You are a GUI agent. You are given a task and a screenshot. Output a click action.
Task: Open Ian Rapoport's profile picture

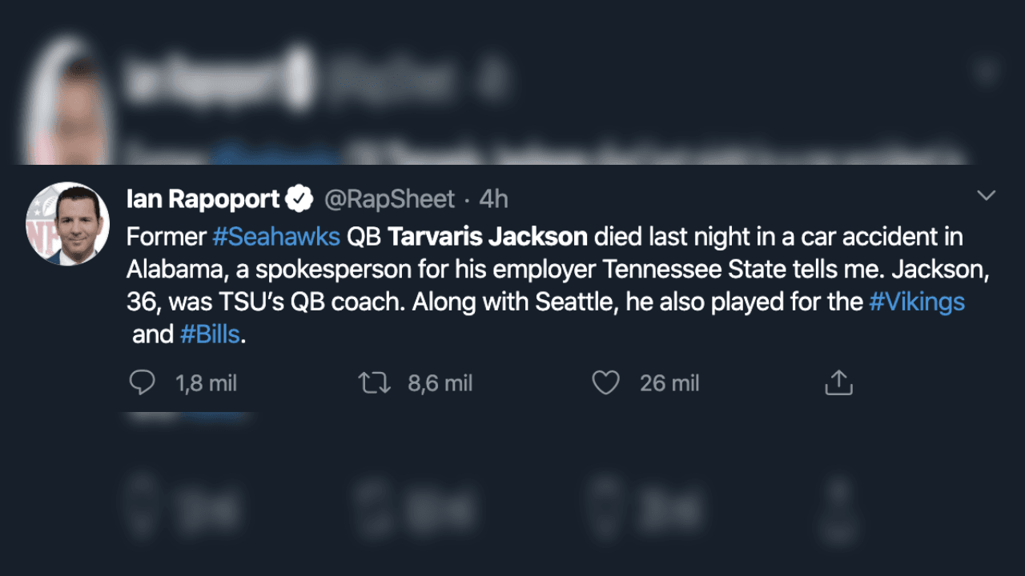coord(67,224)
